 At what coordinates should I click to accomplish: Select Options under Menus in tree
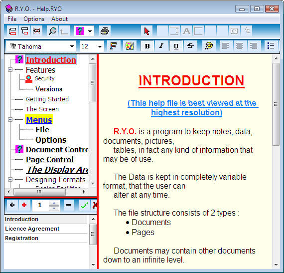51,140
